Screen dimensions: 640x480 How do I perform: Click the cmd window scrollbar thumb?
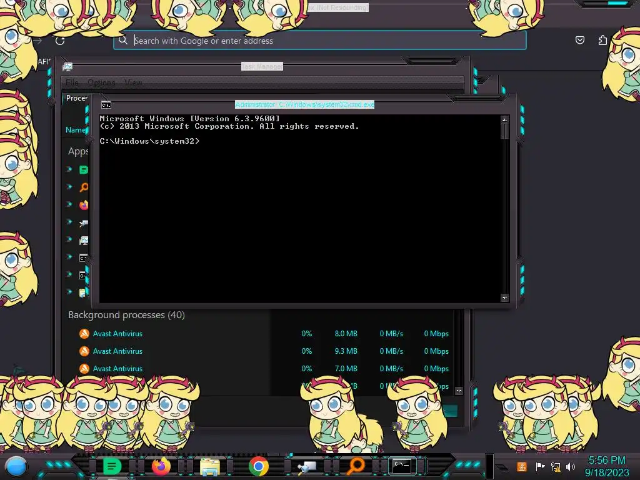click(x=504, y=131)
